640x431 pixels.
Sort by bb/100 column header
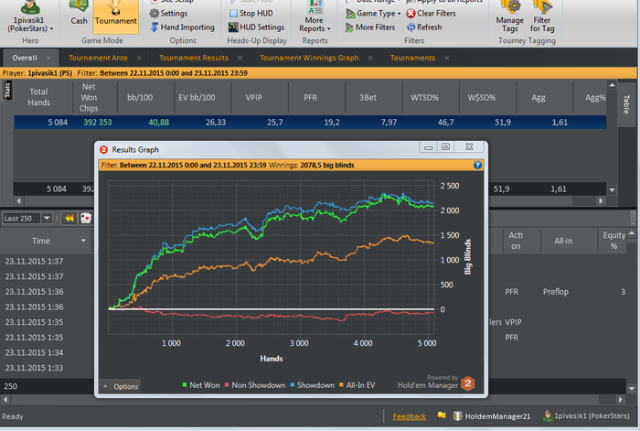pyautogui.click(x=140, y=97)
